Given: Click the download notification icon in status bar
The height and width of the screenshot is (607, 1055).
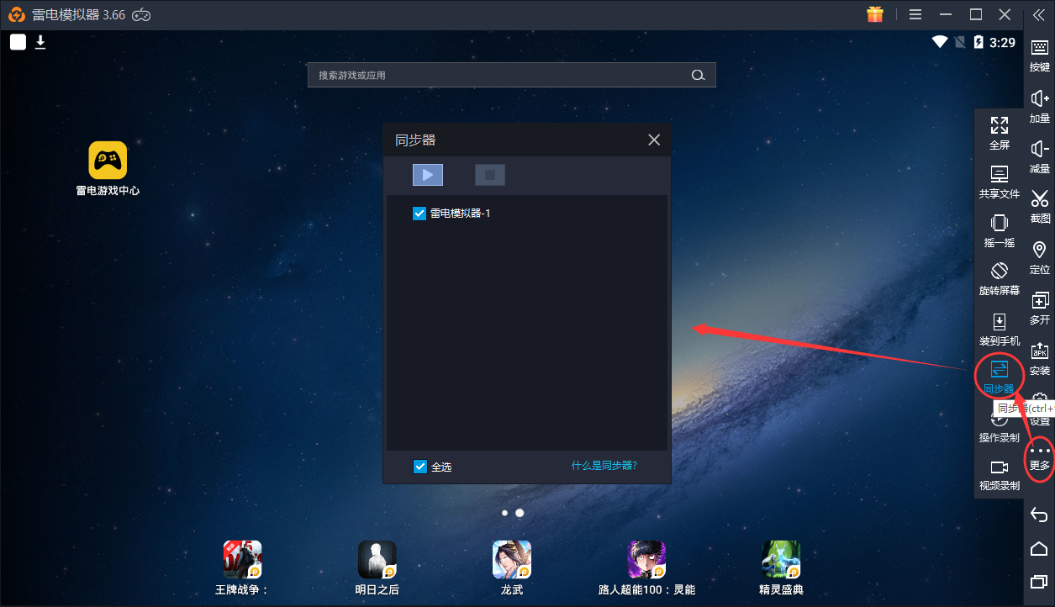Looking at the screenshot, I should 40,42.
